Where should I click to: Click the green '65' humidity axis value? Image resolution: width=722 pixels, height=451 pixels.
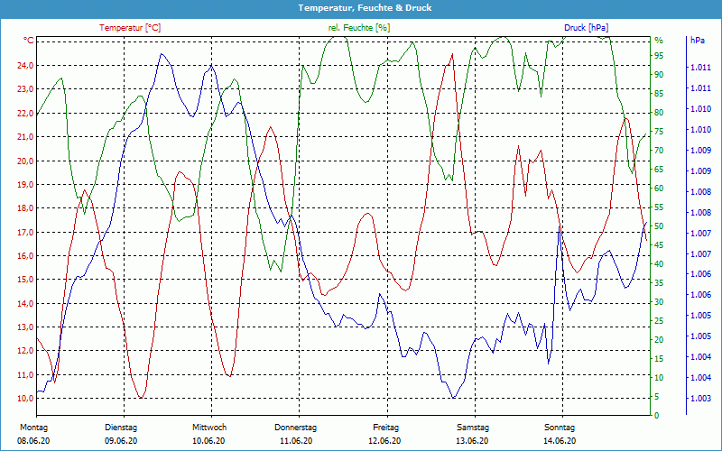[x=659, y=170]
